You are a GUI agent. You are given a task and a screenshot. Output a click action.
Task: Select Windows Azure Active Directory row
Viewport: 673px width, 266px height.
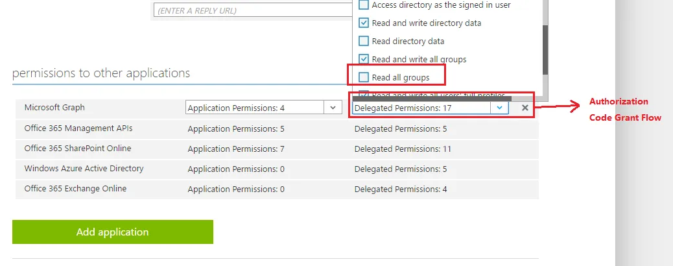tap(84, 169)
